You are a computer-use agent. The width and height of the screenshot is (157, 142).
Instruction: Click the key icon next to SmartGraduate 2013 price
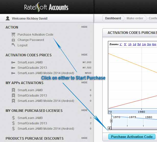point(13,68)
